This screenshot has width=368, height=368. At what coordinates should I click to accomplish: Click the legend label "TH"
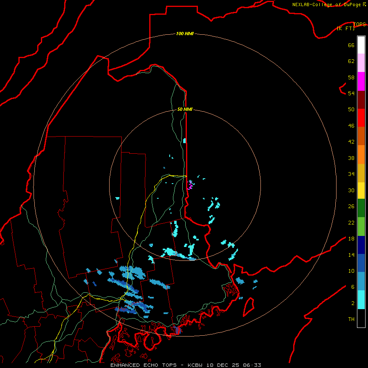[x=351, y=319]
